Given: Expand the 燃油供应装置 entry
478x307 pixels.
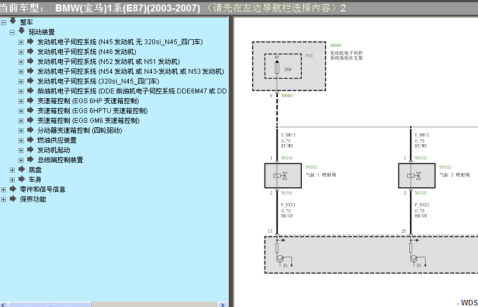Looking at the screenshot, I should tap(21, 141).
